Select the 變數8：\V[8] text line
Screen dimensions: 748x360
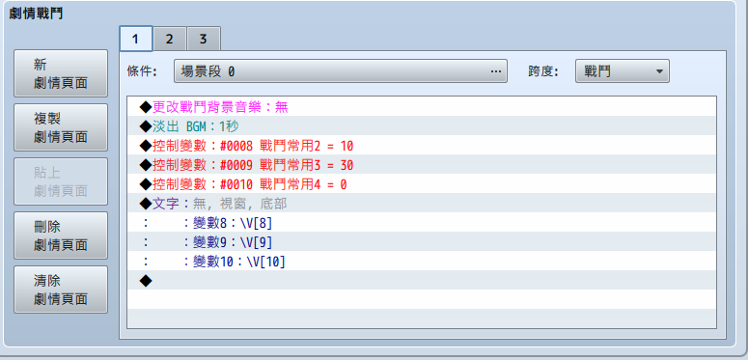pyautogui.click(x=422, y=223)
